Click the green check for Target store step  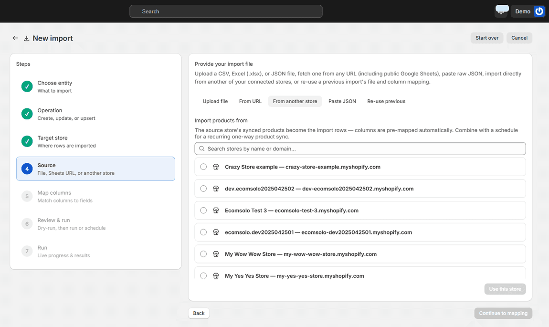coord(27,141)
